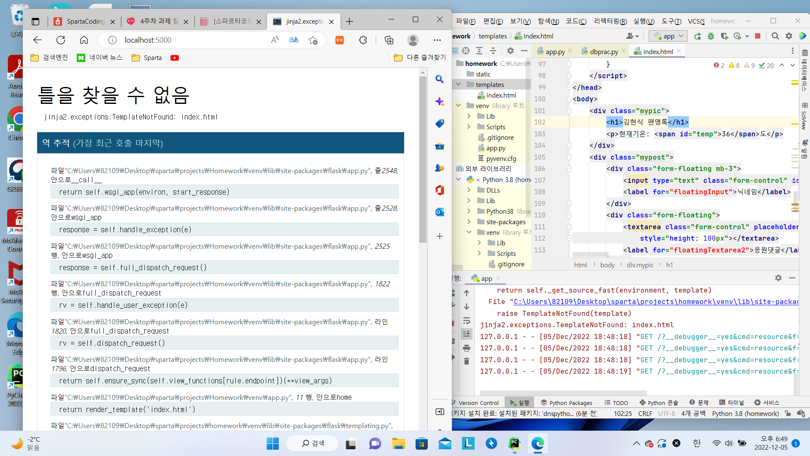Image resolution: width=810 pixels, height=456 pixels.
Task: Open the 터미널 tool window
Action: pos(732,403)
